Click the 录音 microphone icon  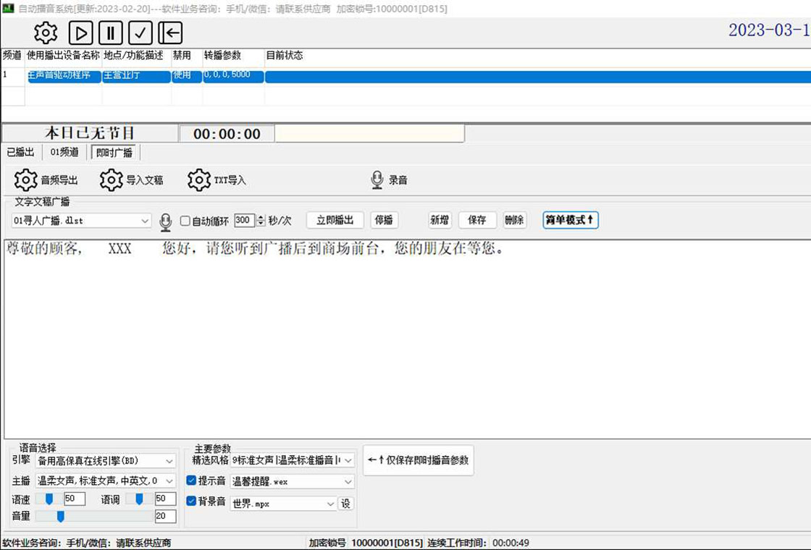pos(377,180)
